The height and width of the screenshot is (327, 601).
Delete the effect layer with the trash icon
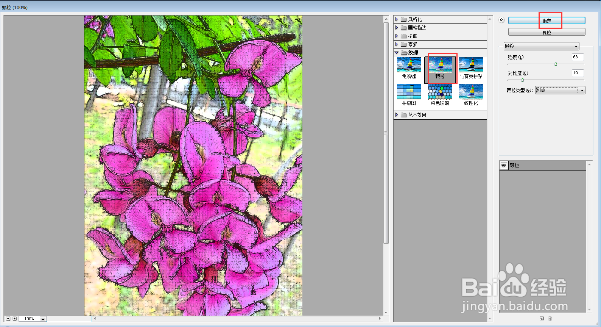click(550, 318)
